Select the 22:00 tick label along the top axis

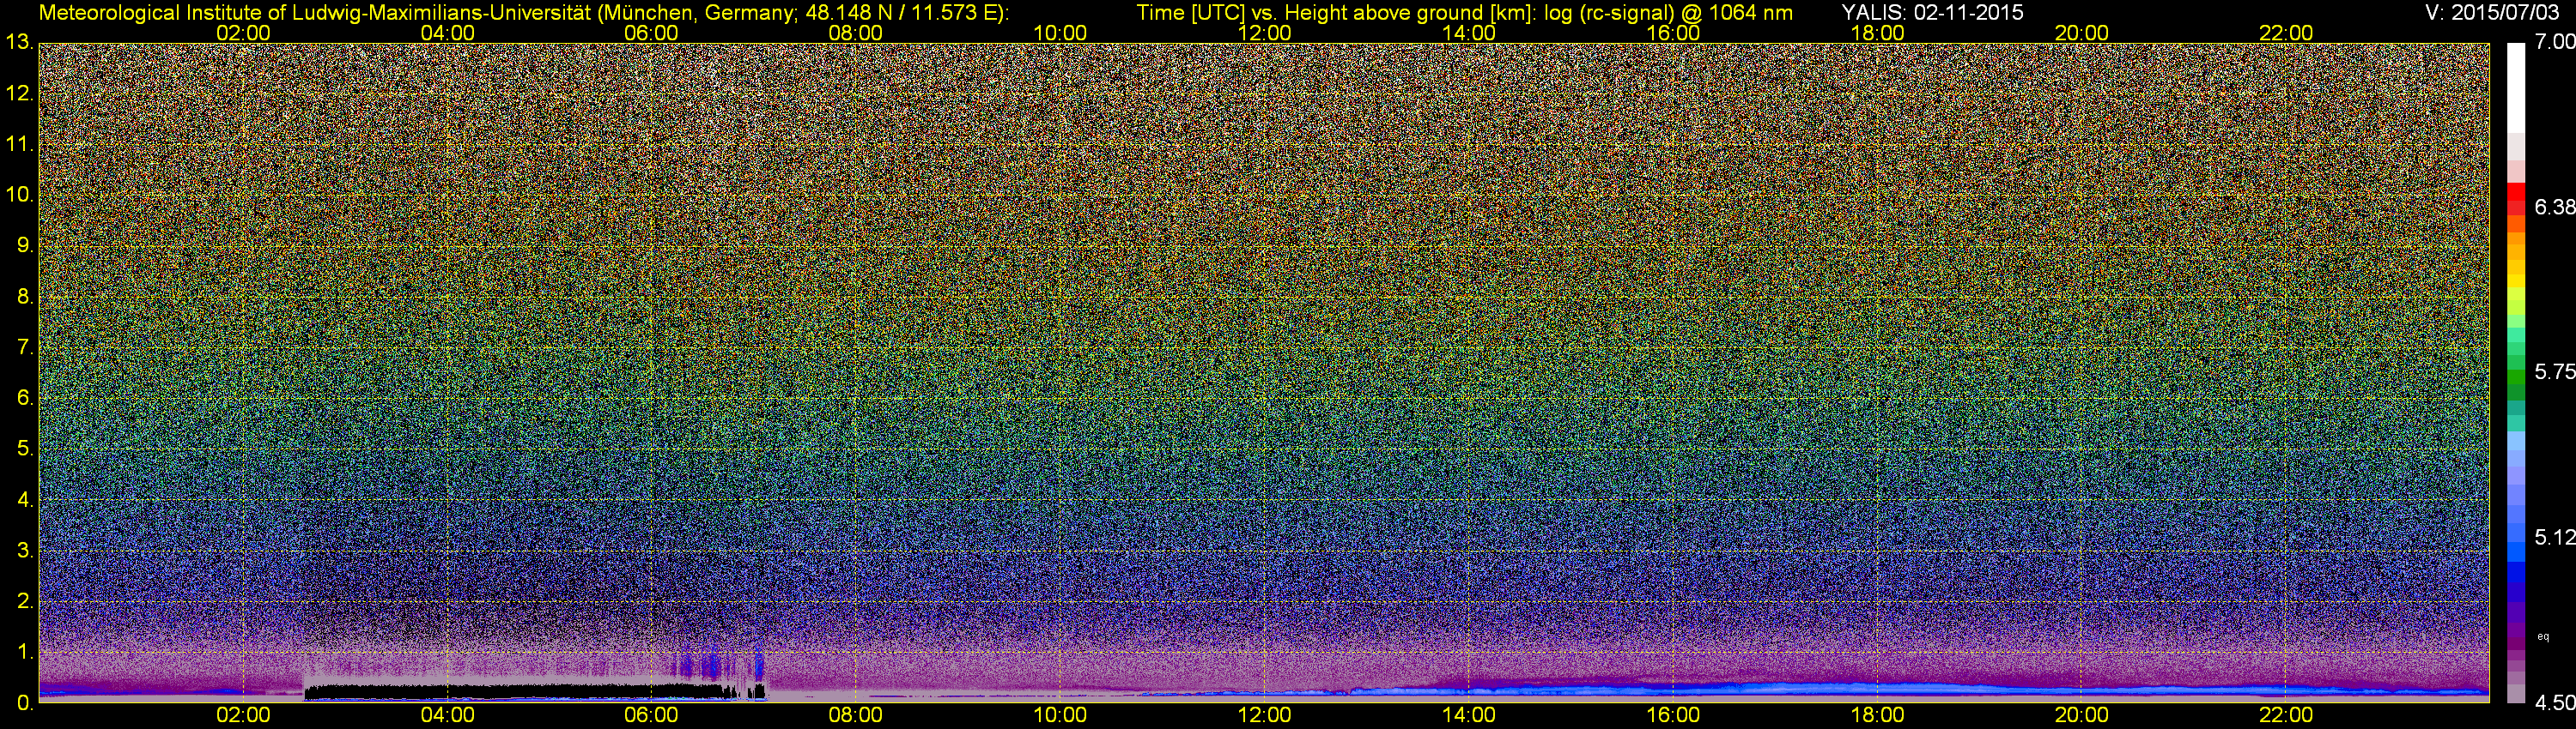[x=2286, y=33]
